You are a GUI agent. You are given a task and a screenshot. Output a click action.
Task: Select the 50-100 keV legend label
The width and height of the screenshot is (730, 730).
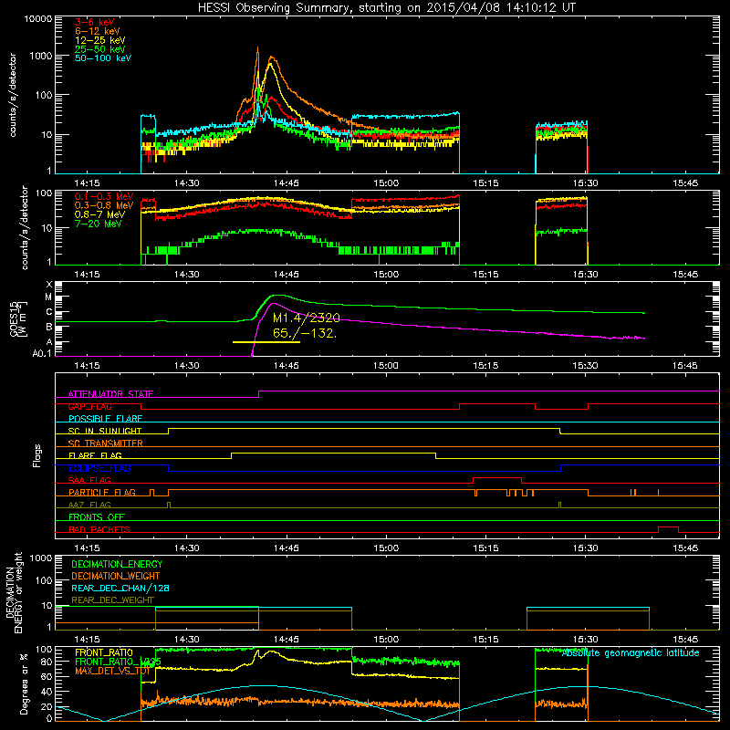[x=103, y=58]
